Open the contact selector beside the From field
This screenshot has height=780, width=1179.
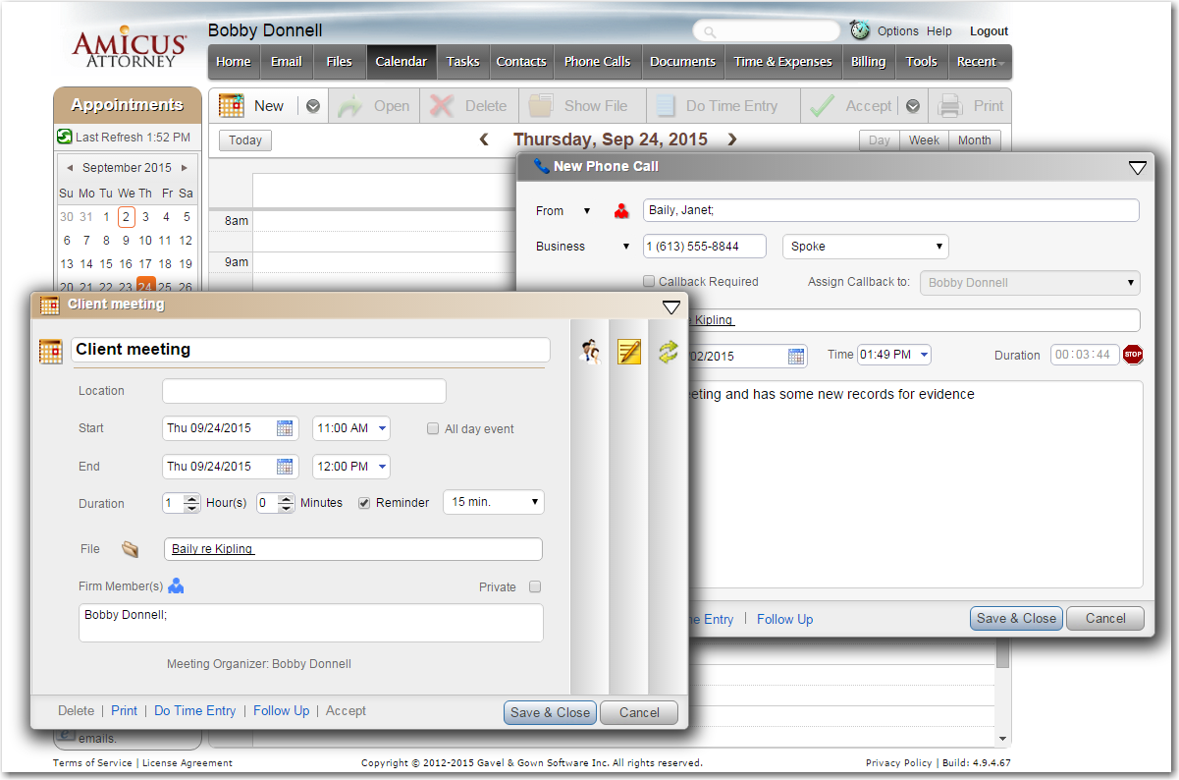(x=620, y=210)
